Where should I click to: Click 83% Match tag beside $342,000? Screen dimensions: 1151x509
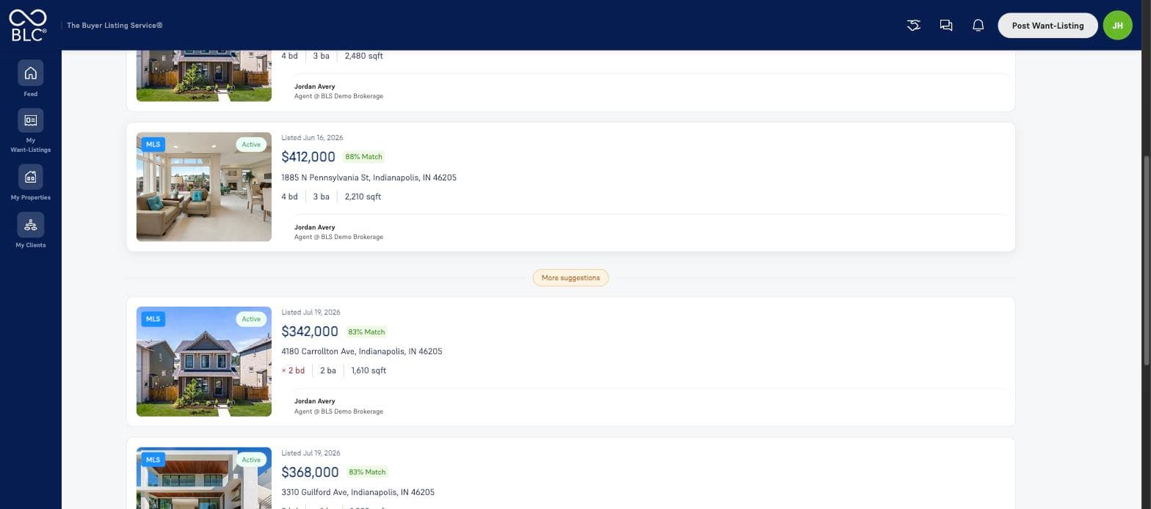tap(366, 332)
